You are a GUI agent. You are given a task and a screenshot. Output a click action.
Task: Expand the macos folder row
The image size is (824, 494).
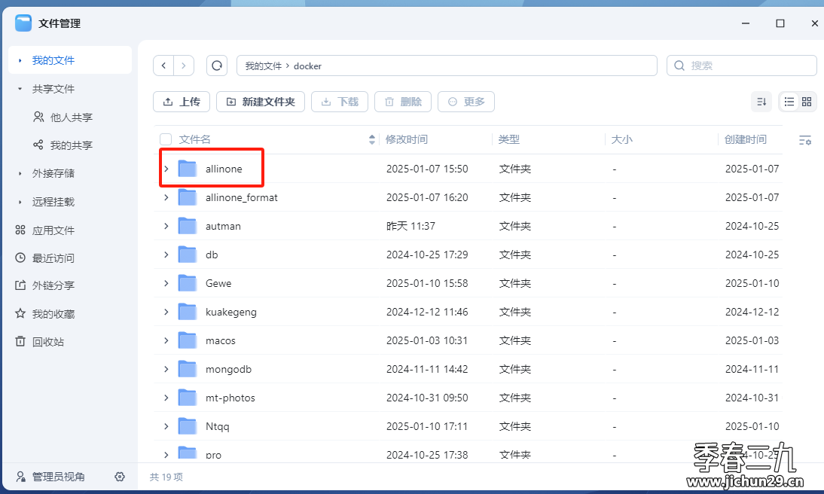click(166, 340)
